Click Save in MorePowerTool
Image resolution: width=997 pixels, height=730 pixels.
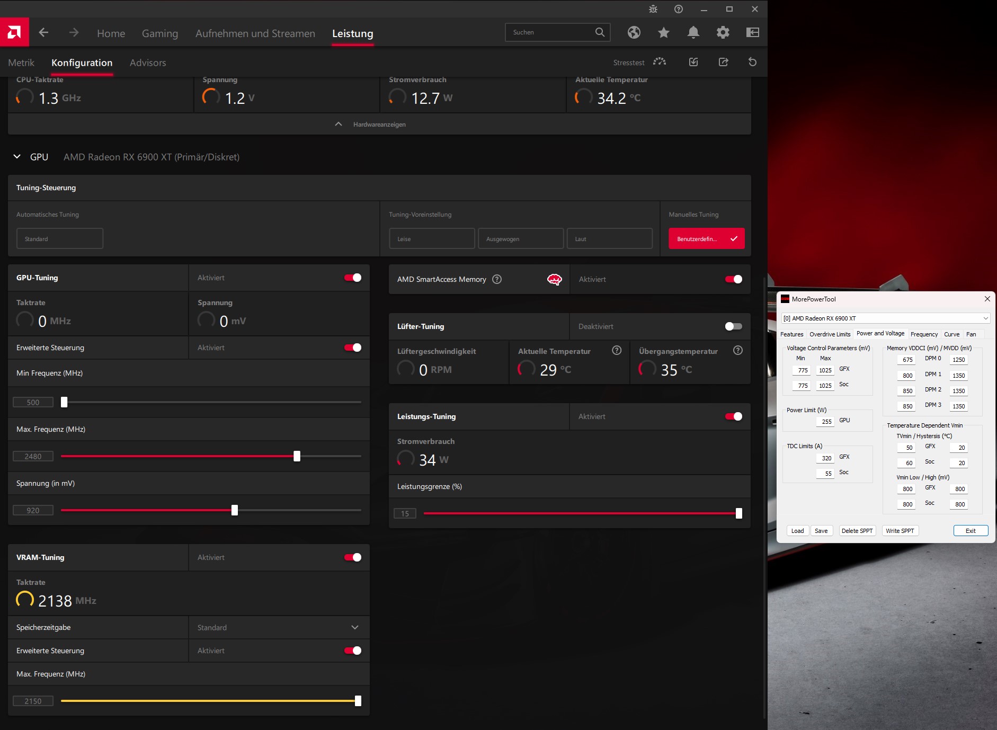pos(821,531)
